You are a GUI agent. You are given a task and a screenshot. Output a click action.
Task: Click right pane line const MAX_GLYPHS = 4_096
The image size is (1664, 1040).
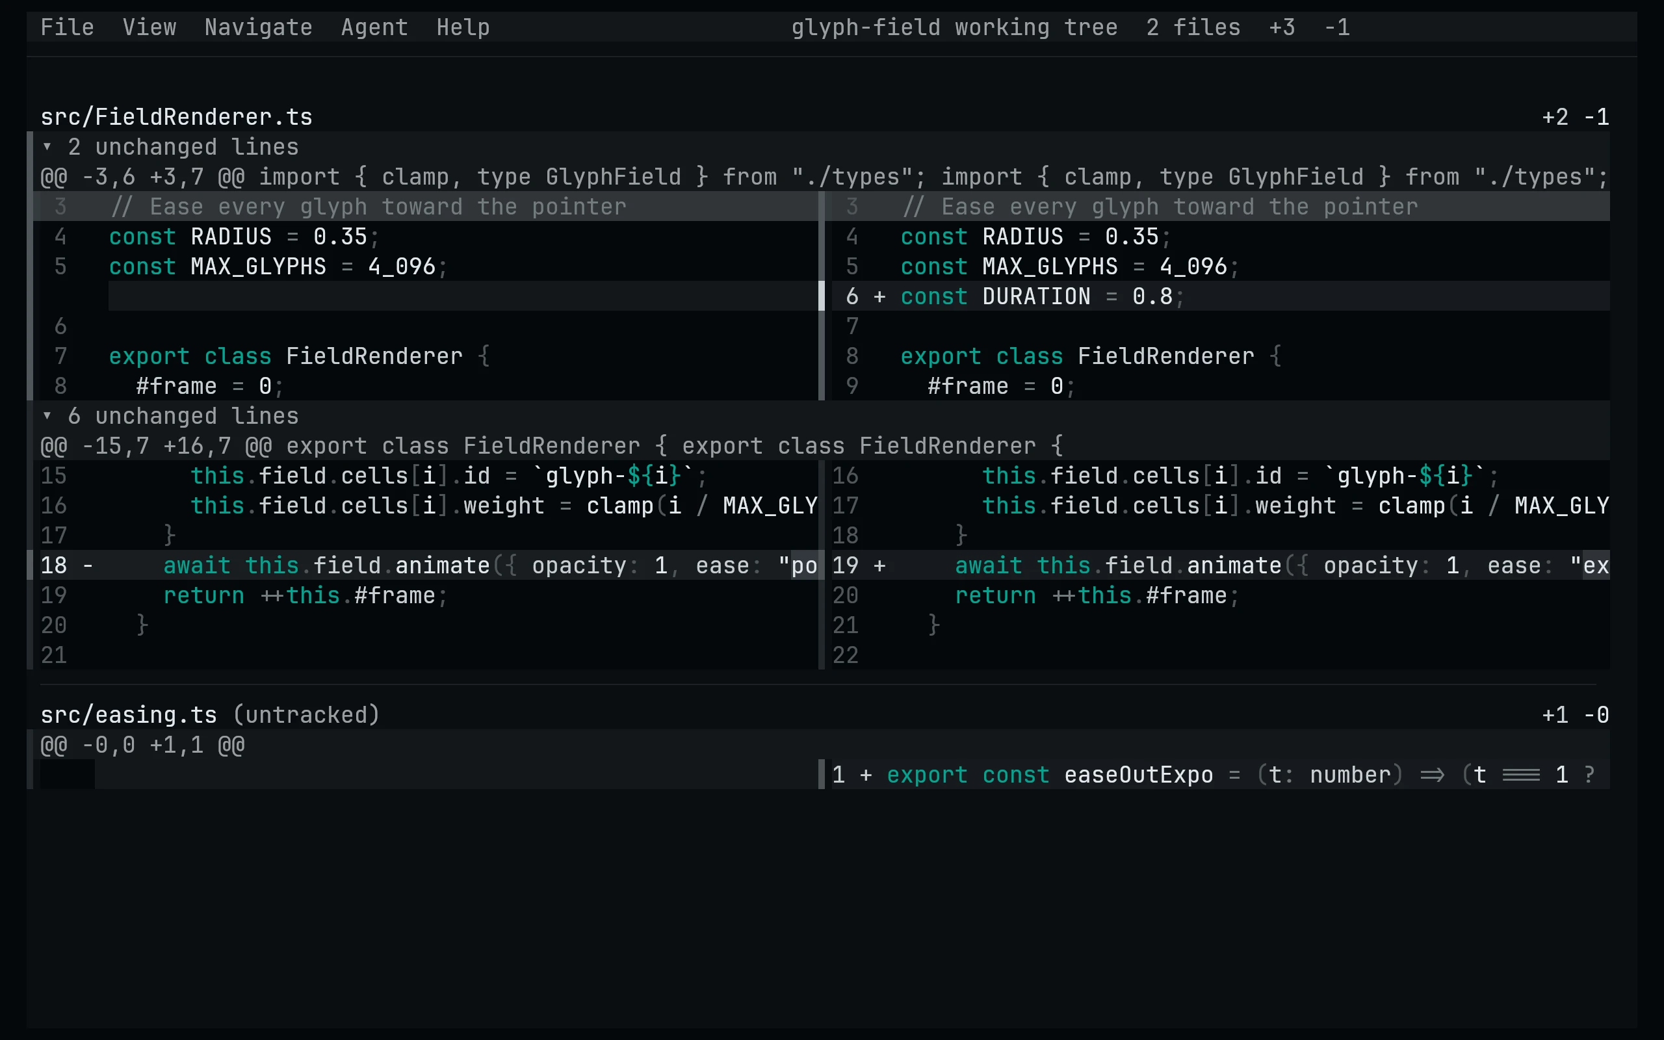(x=1221, y=266)
